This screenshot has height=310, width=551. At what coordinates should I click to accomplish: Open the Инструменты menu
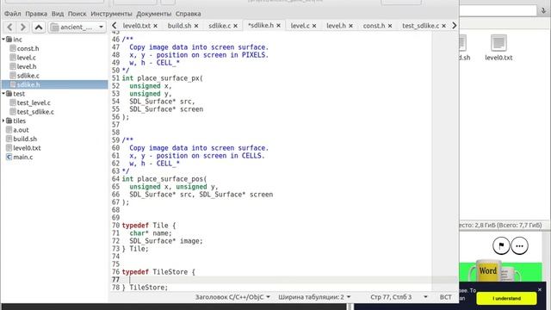click(x=111, y=14)
